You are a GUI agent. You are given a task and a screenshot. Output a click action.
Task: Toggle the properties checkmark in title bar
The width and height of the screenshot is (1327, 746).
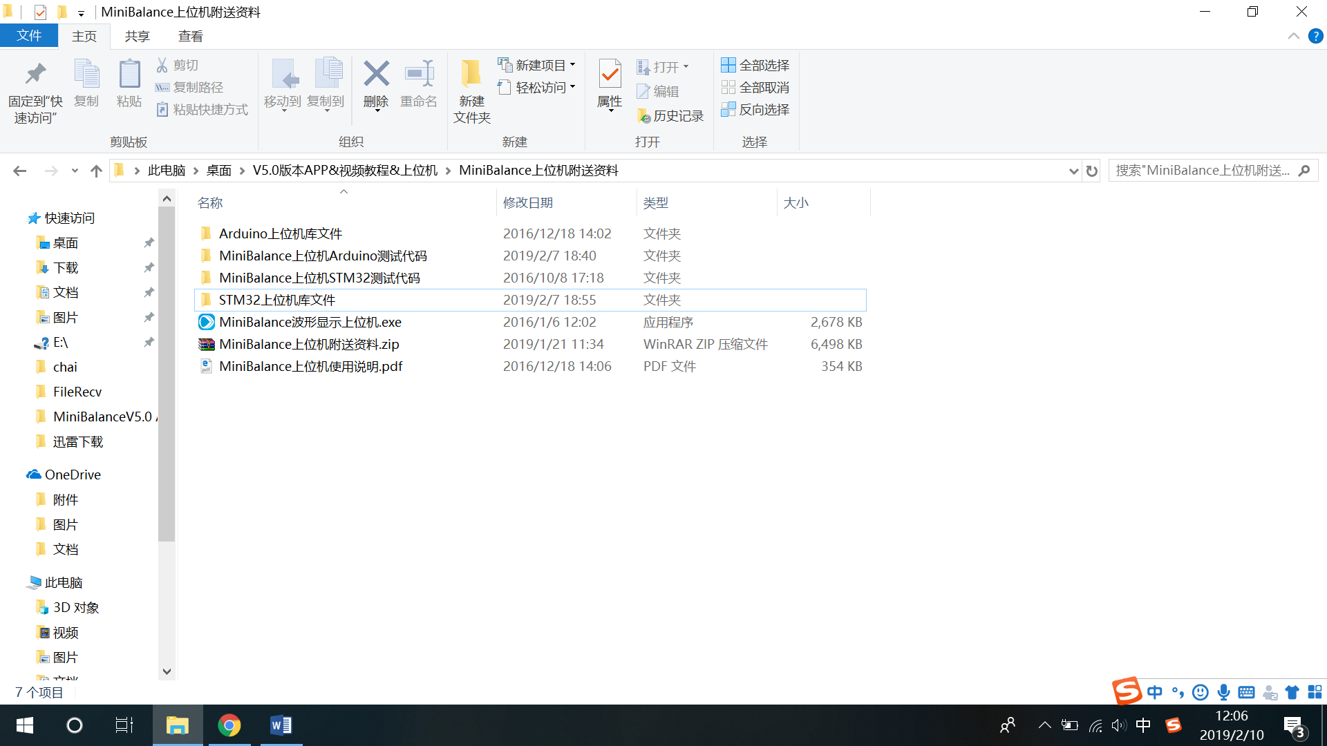pos(40,12)
